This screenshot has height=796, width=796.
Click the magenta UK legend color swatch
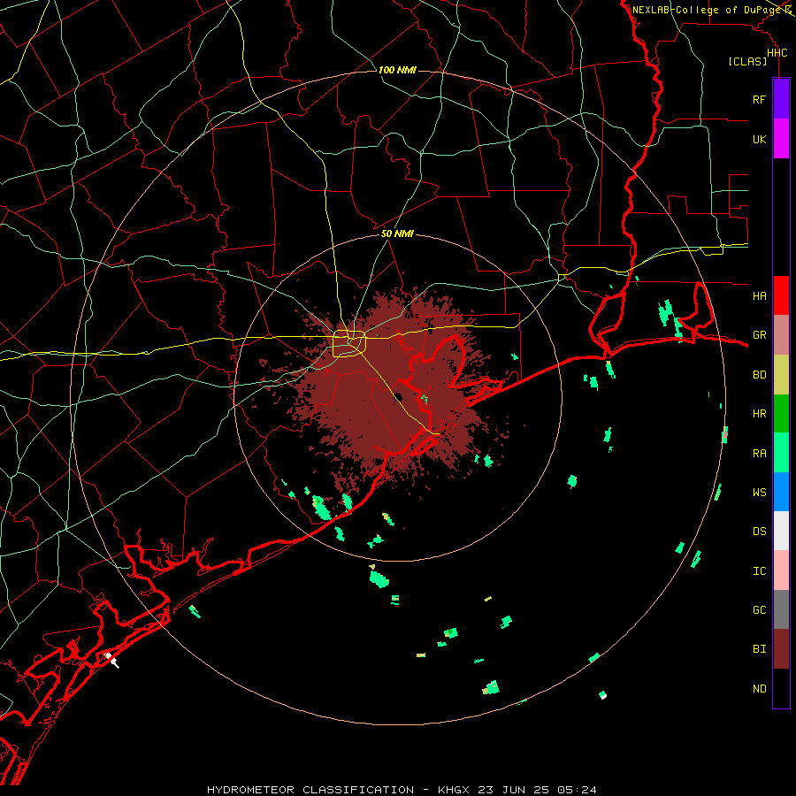[x=781, y=139]
